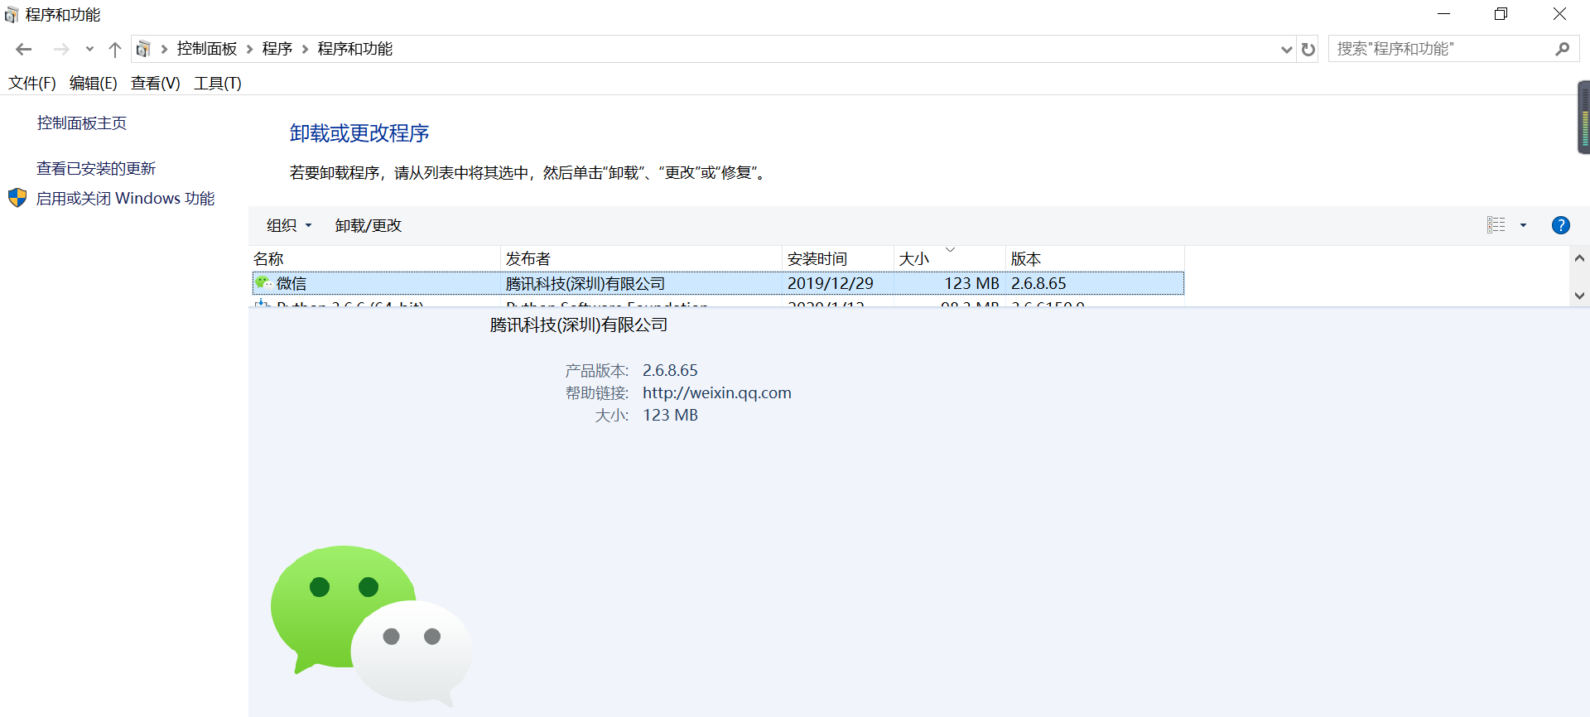This screenshot has height=717, width=1590.
Task: Click the version cell 2.6.8.65
Action: (1038, 283)
